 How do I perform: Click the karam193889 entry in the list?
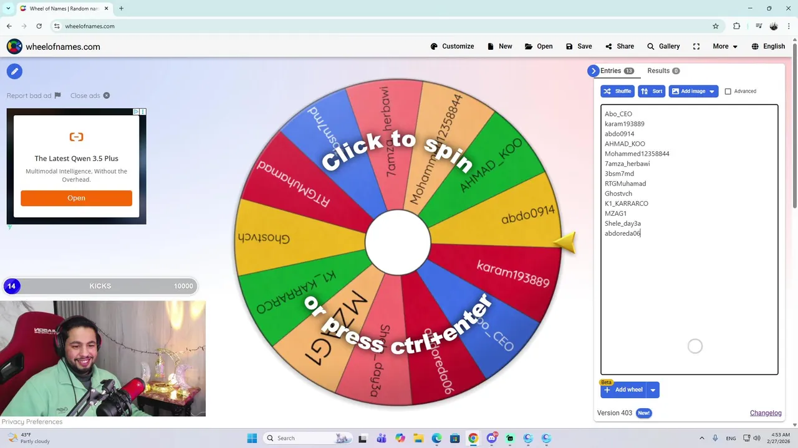[x=625, y=124]
